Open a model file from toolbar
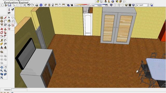 (6, 5)
